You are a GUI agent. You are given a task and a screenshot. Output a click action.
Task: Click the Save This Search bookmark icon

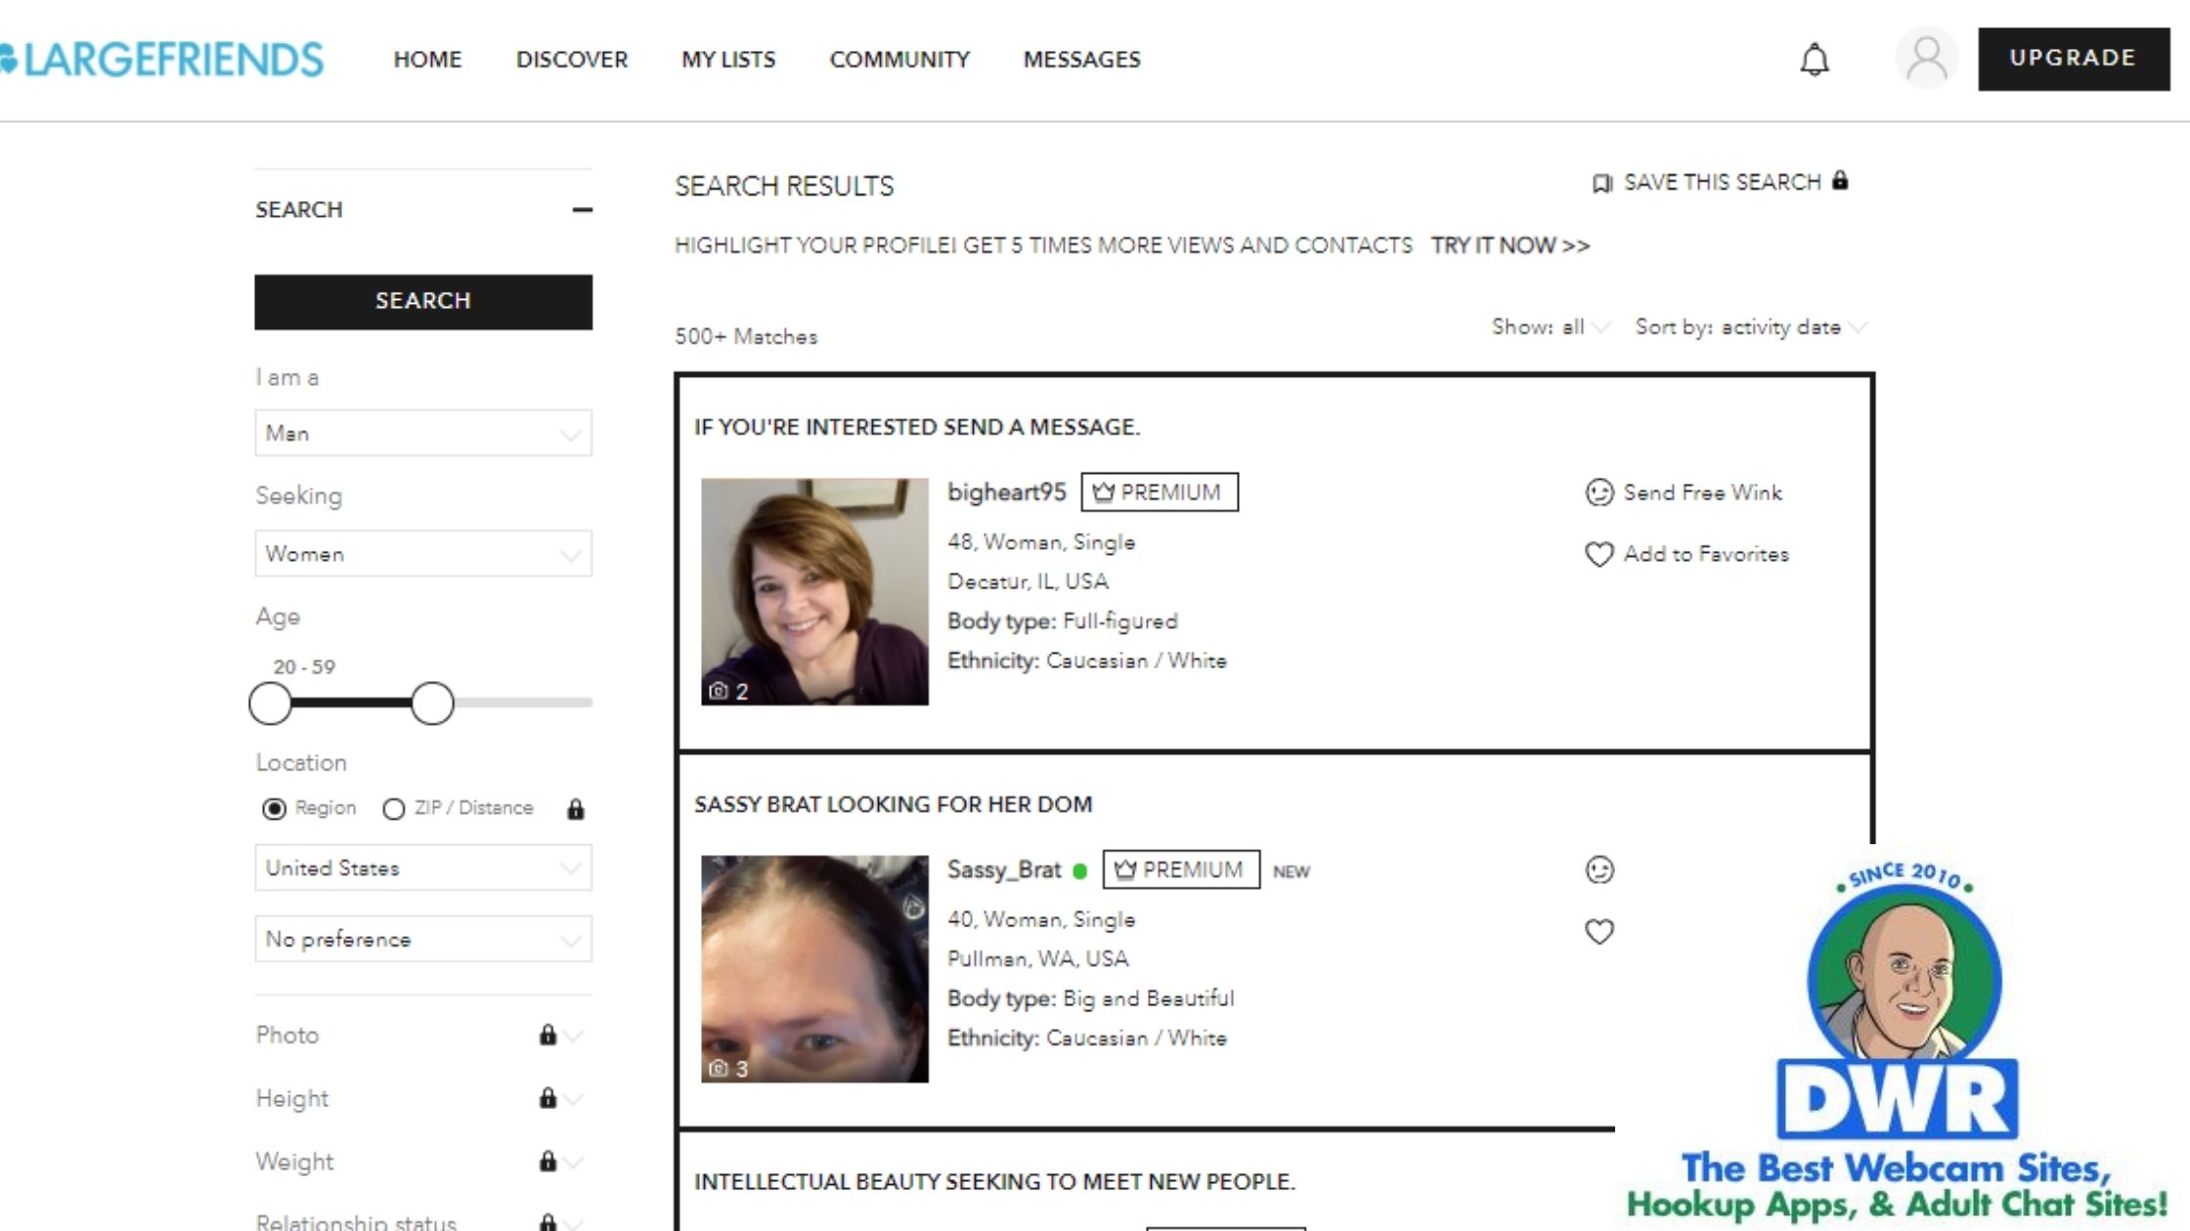coord(1601,183)
